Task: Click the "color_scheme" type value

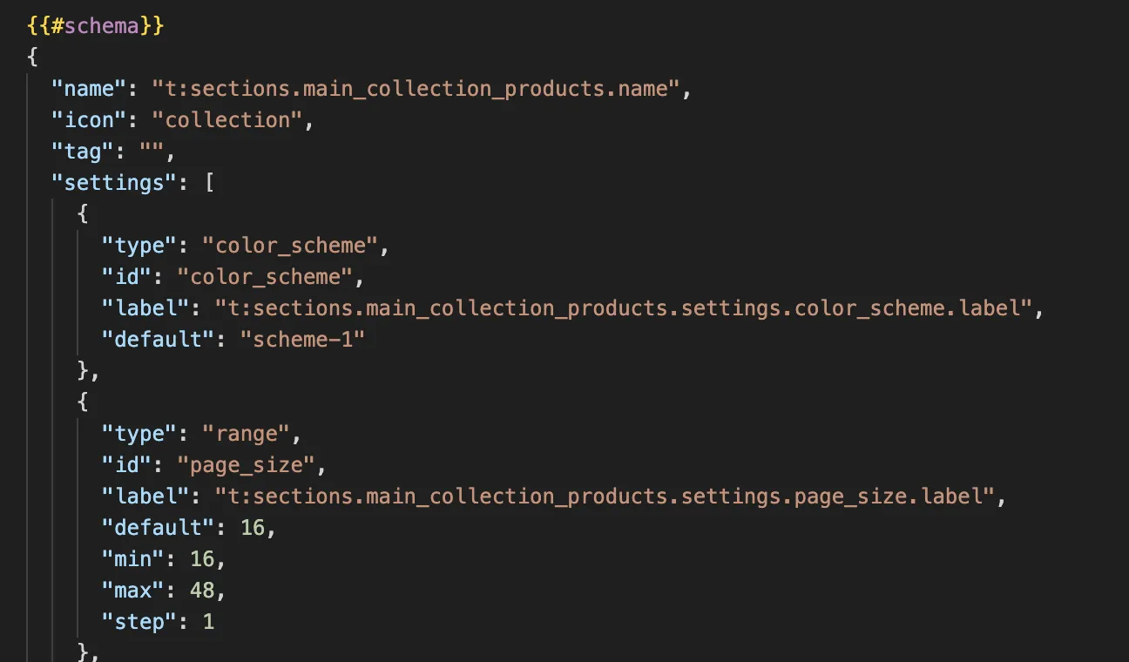Action: click(x=290, y=246)
